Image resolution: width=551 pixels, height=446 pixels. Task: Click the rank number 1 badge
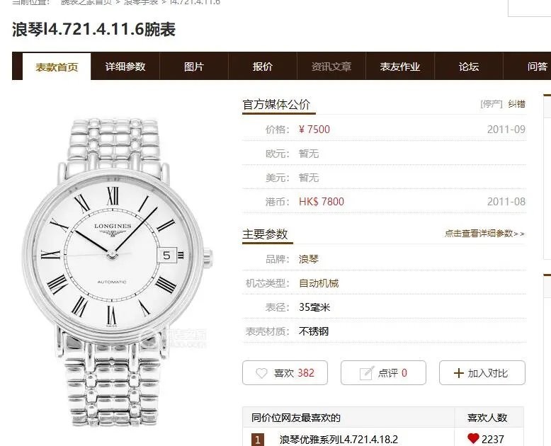coord(257,440)
